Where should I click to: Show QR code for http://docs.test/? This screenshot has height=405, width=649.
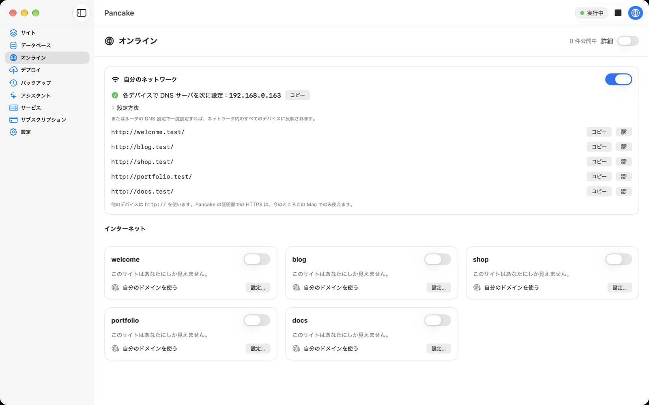pos(624,192)
